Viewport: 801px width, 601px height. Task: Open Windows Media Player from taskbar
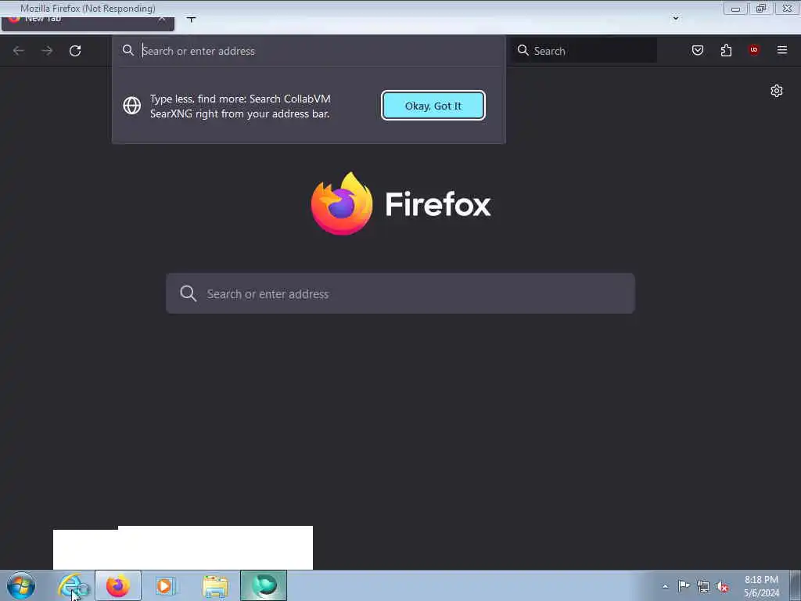tap(166, 585)
